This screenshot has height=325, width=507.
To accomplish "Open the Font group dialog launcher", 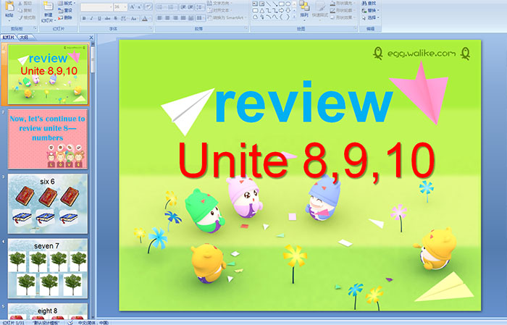I will click(151, 28).
